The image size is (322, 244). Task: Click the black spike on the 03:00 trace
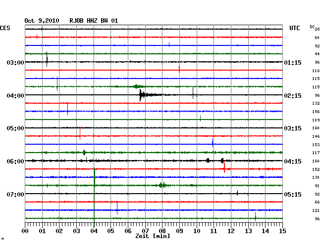click(47, 59)
